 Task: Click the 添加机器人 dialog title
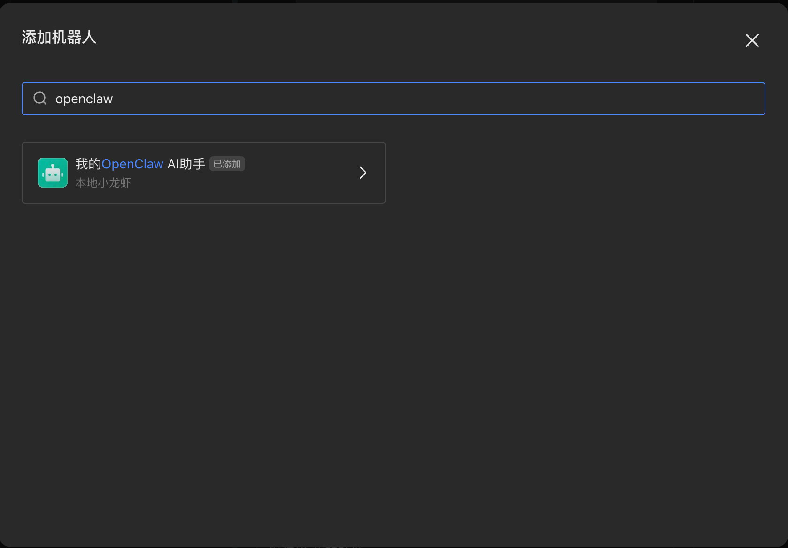(x=59, y=37)
